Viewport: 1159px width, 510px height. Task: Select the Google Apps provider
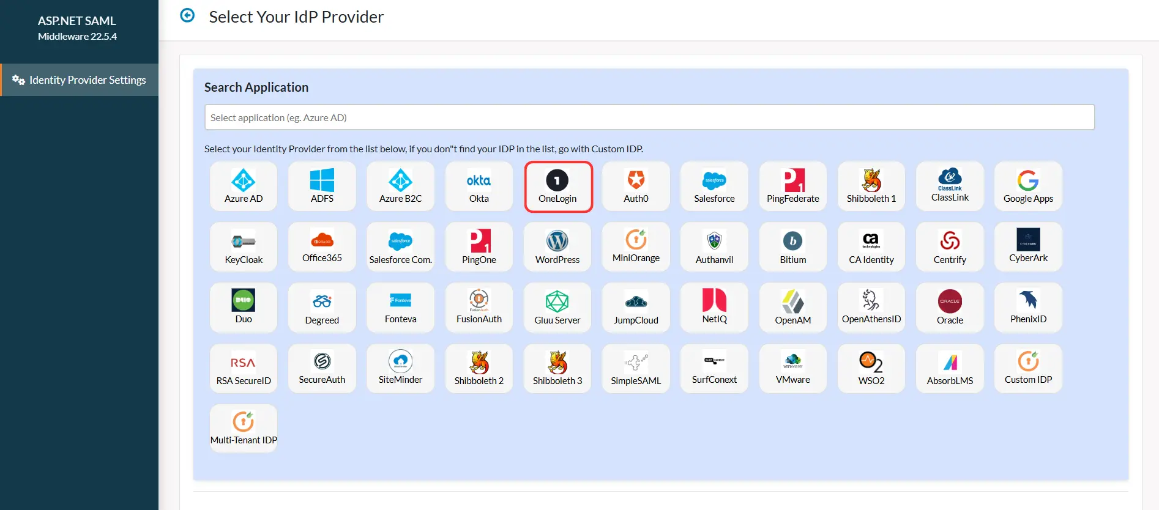click(x=1028, y=187)
